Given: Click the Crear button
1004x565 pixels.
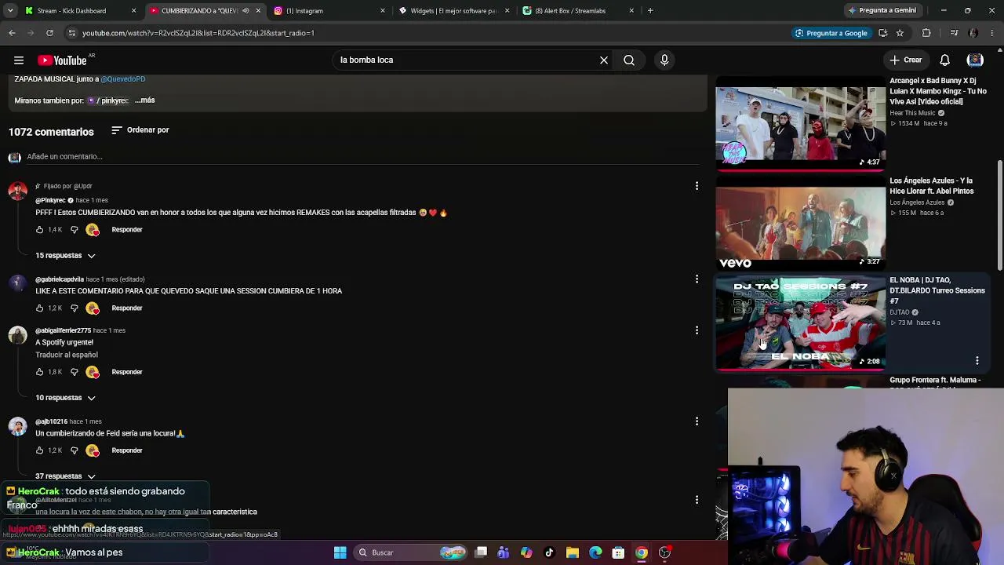Looking at the screenshot, I should click(906, 60).
